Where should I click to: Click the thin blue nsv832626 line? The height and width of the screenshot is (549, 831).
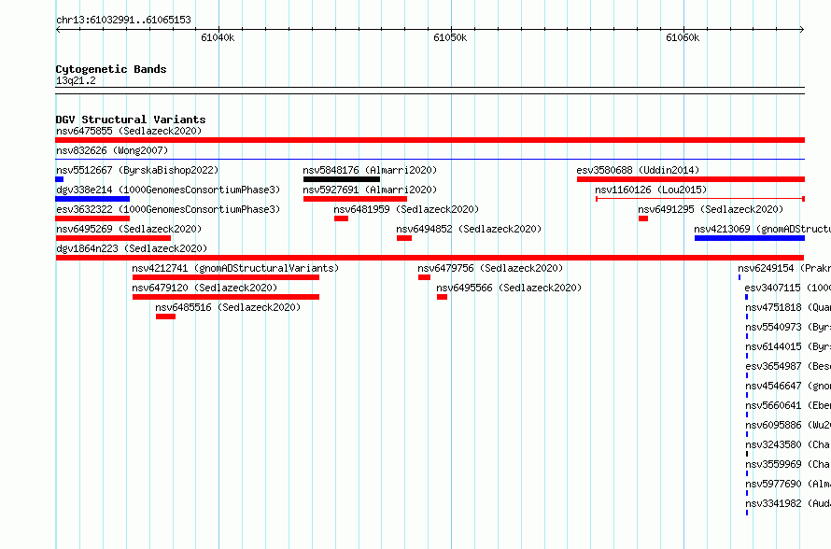click(x=430, y=159)
